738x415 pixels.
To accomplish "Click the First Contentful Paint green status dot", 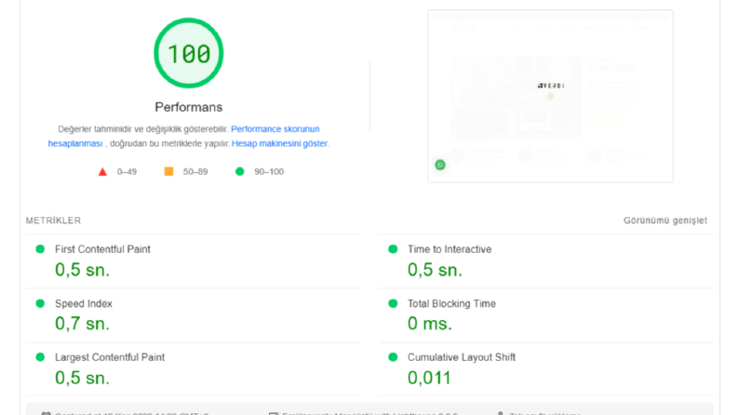I will 40,248.
